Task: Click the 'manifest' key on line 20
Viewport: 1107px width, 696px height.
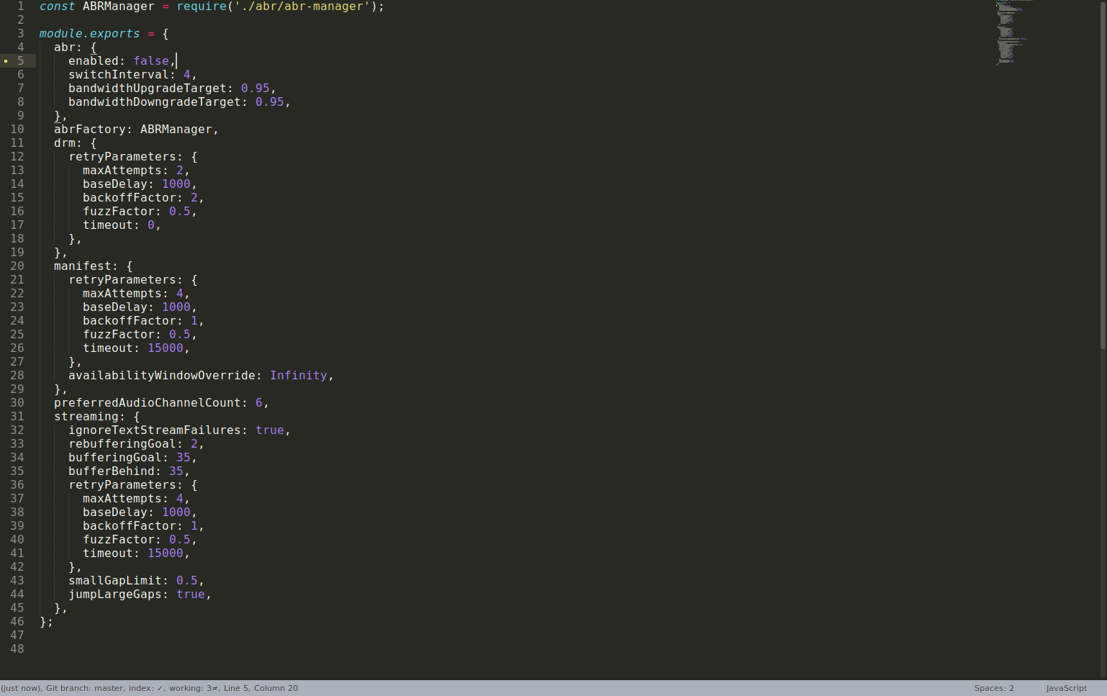Action: click(x=83, y=266)
